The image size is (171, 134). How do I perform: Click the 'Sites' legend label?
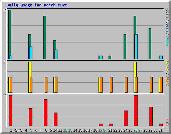pyautogui.click(x=167, y=81)
